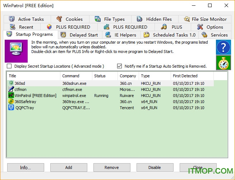The height and width of the screenshot is (180, 235).
Task: Click the 360sdrun.exe command cell
Action: [x=74, y=83]
